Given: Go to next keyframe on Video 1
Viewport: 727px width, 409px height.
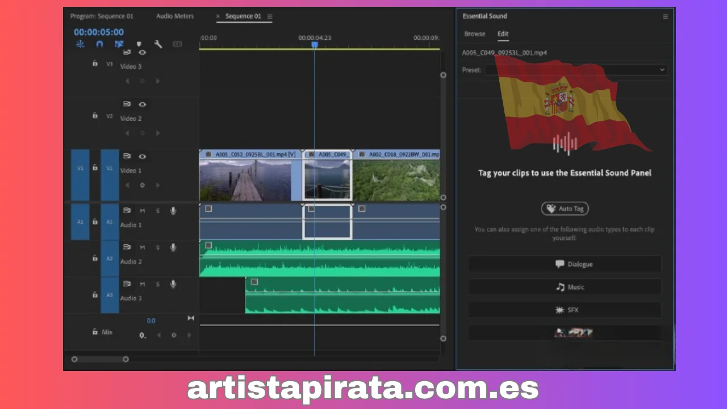Looking at the screenshot, I should (158, 185).
